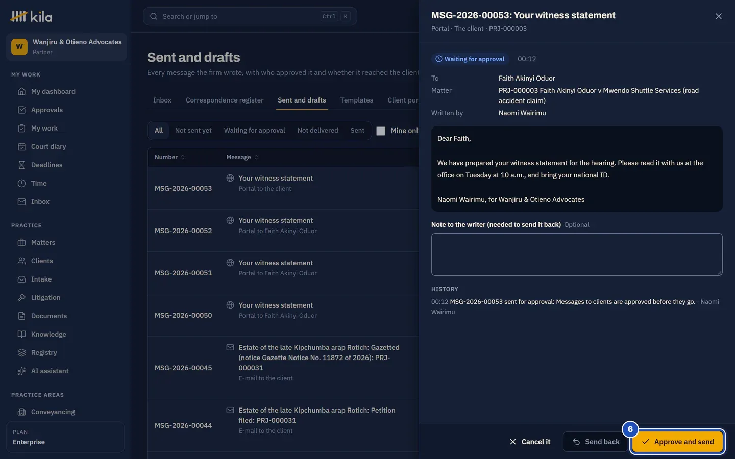Image resolution: width=735 pixels, height=459 pixels.
Task: Open Wanjiru & Otieno Advocates firm switcher
Action: (x=66, y=46)
